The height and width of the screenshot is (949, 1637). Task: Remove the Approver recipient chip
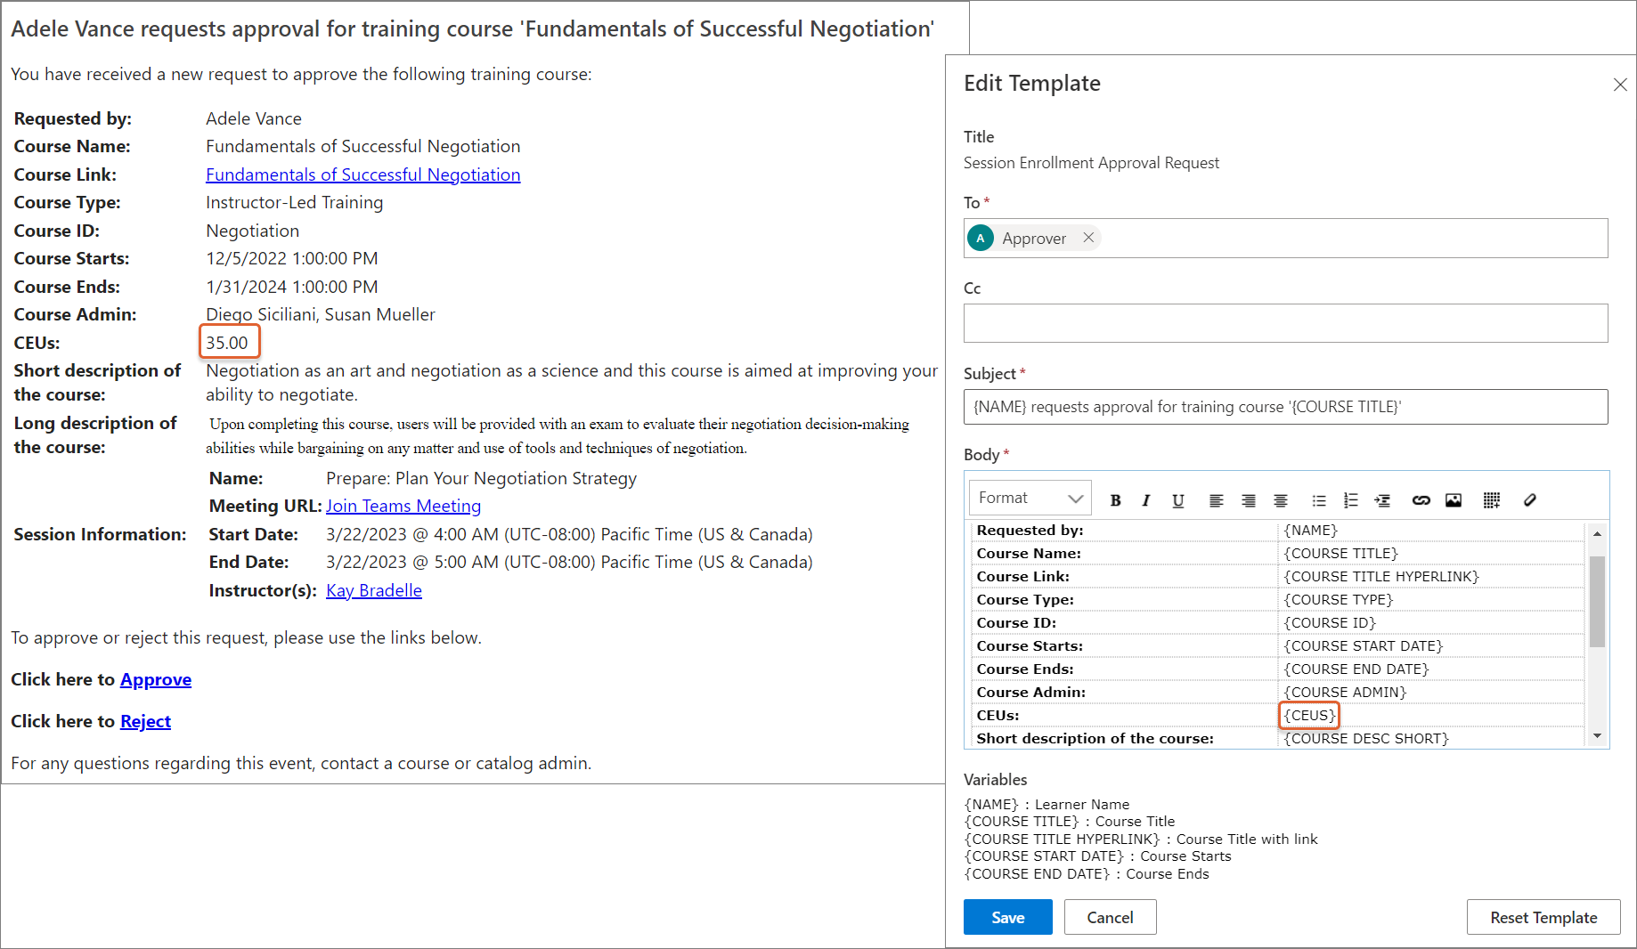click(1088, 238)
